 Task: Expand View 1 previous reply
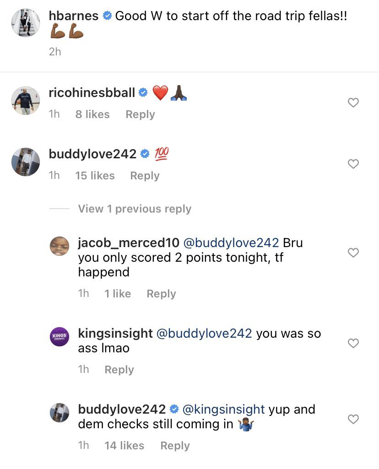pyautogui.click(x=135, y=209)
